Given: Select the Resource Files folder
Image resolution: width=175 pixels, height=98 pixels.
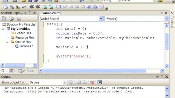Looking at the screenshot, I should point(25,38).
